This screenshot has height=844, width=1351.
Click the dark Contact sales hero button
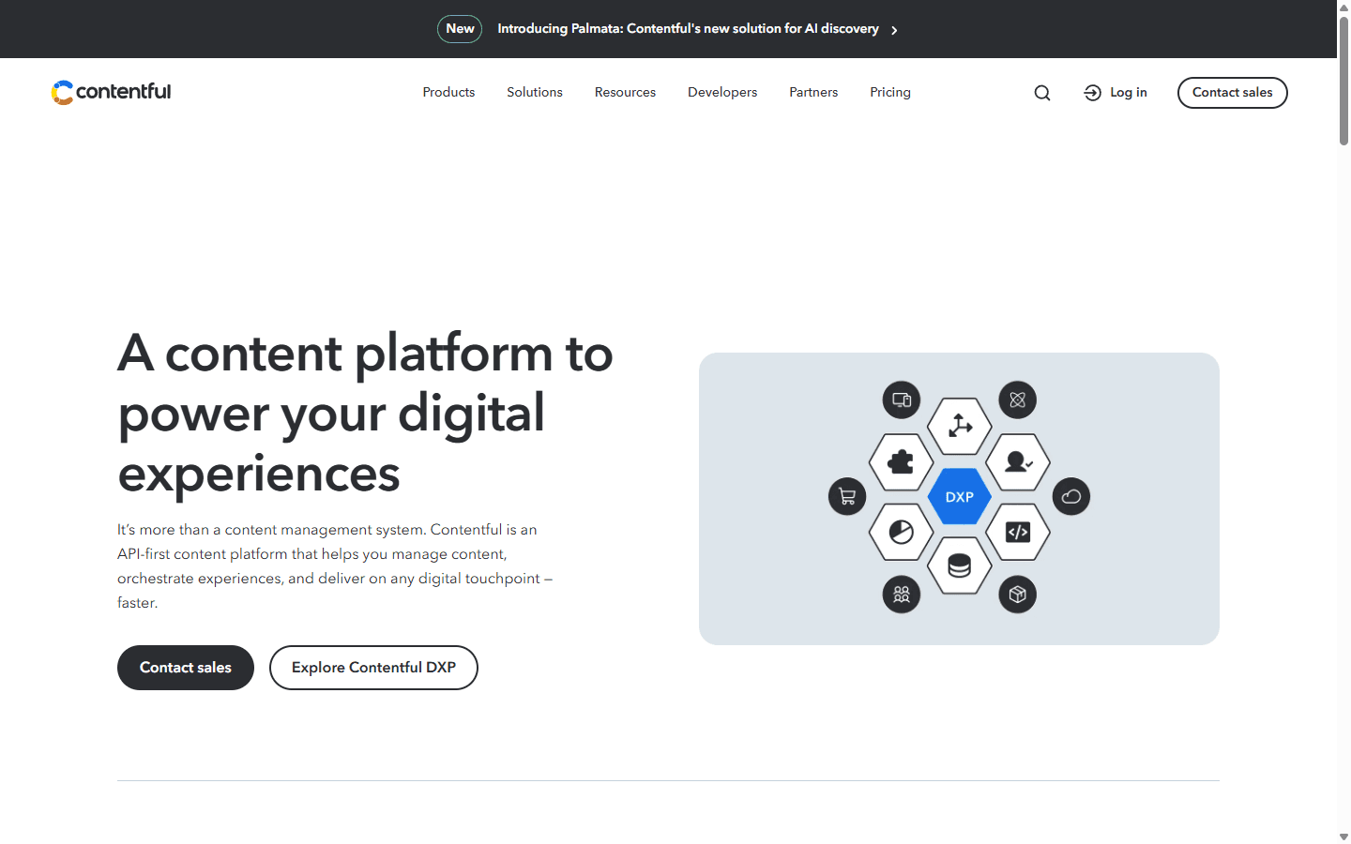pos(186,668)
